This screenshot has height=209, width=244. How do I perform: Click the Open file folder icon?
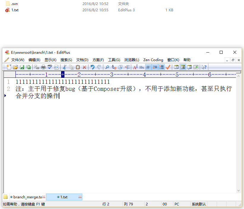coord(15,67)
